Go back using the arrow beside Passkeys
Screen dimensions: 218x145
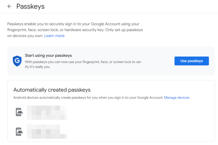click(10, 6)
